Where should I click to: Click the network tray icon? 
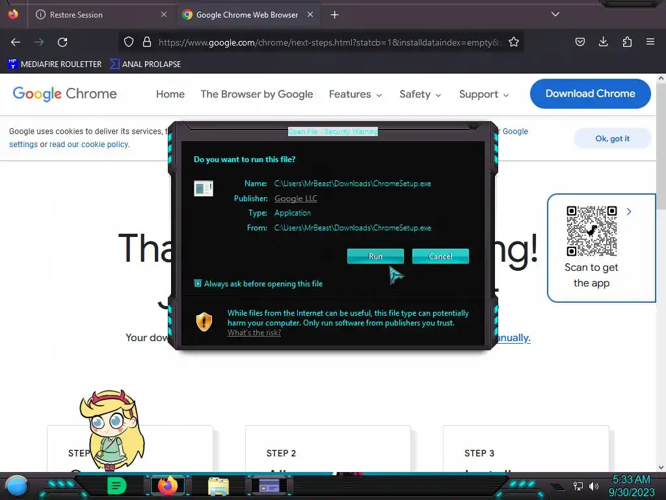pyautogui.click(x=578, y=486)
